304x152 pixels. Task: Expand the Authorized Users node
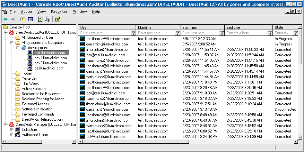(x=12, y=135)
